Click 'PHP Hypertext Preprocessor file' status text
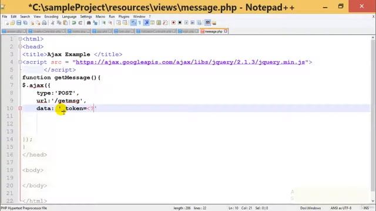The height and width of the screenshot is (211, 376). (x=23, y=208)
